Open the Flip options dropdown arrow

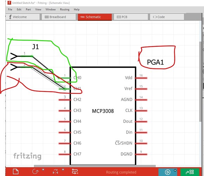click(x=63, y=170)
